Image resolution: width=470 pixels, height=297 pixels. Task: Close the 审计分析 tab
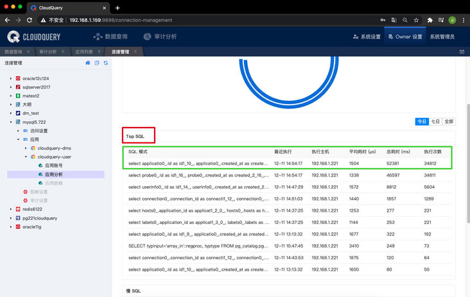(63, 51)
